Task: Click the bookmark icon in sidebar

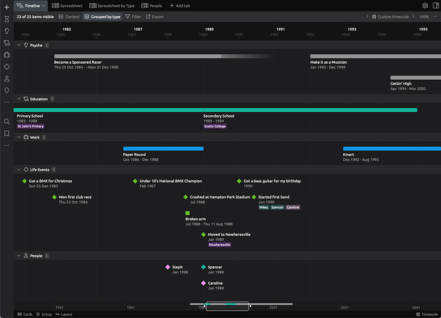Action: (6, 133)
